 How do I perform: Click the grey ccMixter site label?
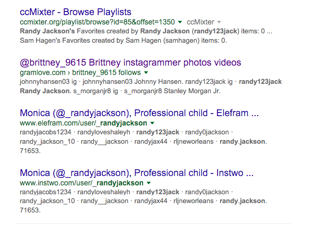(200, 22)
